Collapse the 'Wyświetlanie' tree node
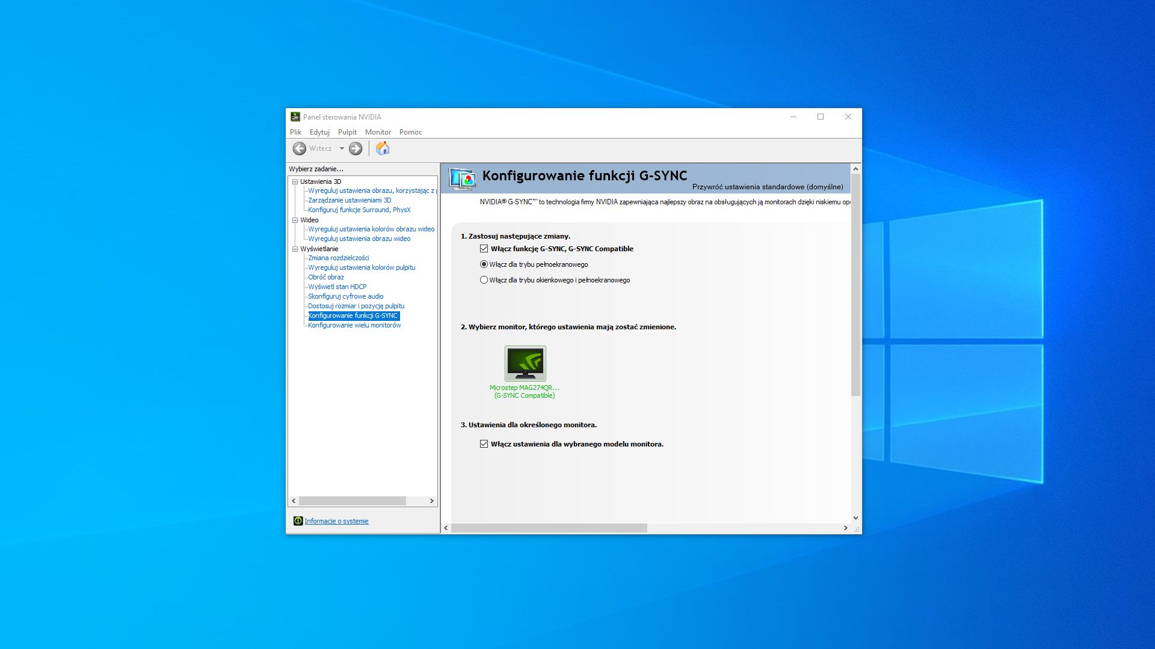This screenshot has height=649, width=1155. tap(295, 249)
